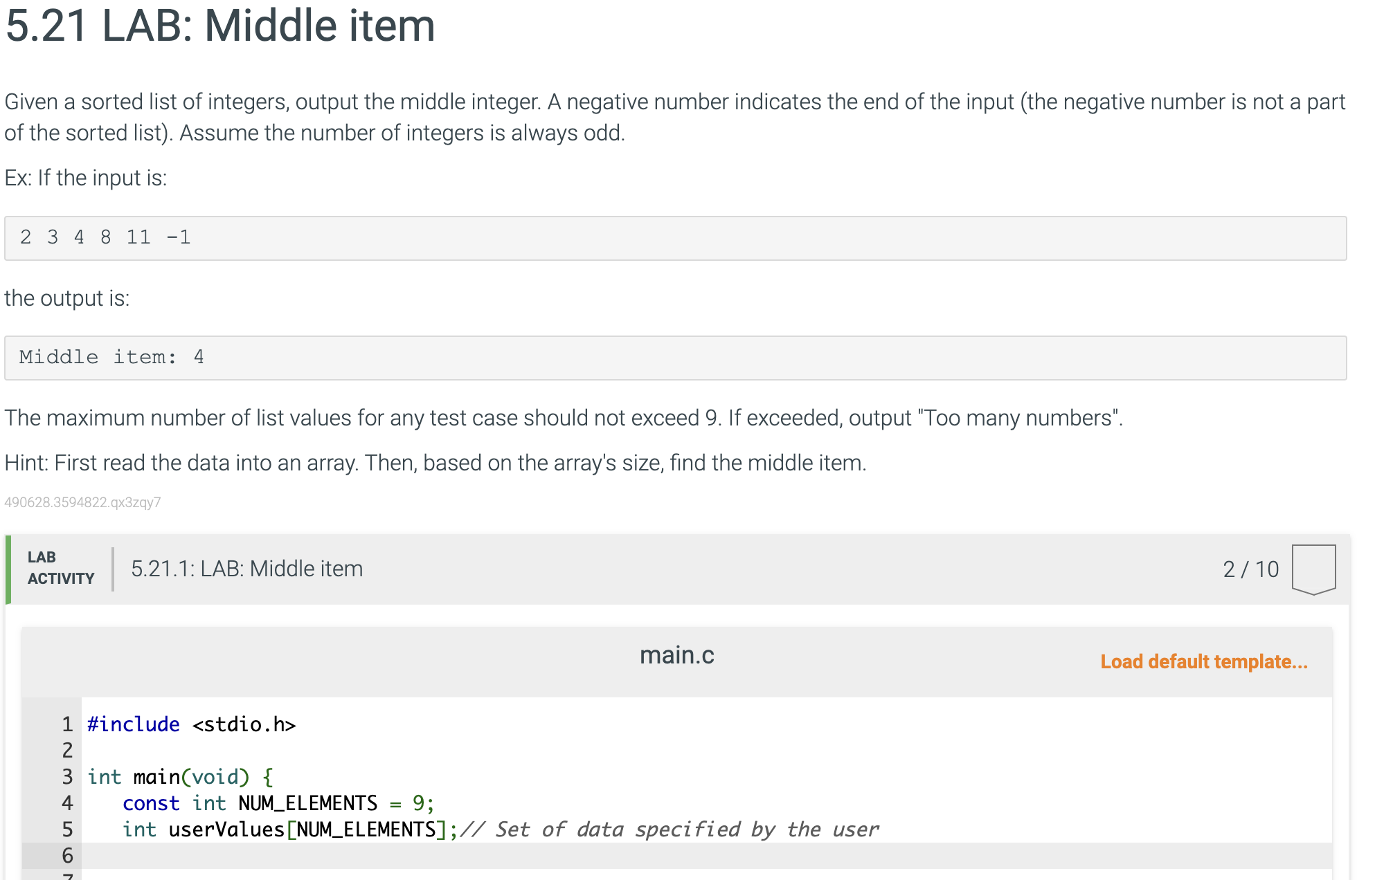Click the '5.21.1: LAB: Middle item' activity title

pos(246,569)
